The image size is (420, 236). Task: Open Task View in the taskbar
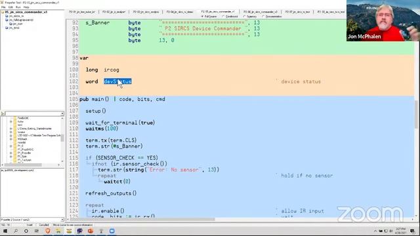[37, 231]
